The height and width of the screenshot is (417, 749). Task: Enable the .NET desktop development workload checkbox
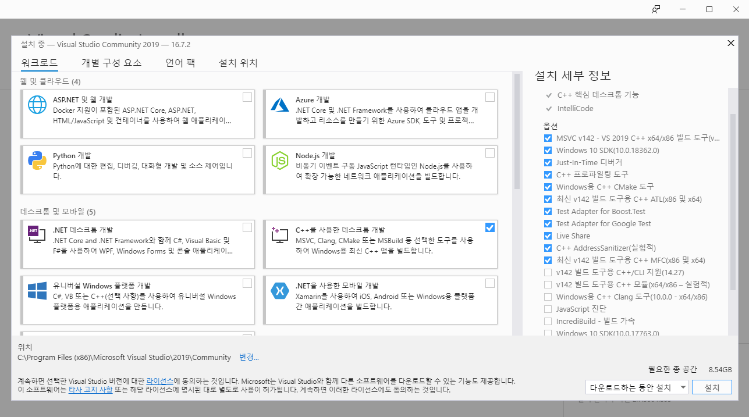(x=247, y=227)
